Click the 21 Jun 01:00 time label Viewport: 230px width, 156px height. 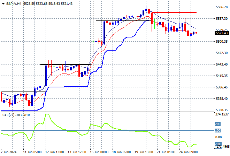[166, 152]
